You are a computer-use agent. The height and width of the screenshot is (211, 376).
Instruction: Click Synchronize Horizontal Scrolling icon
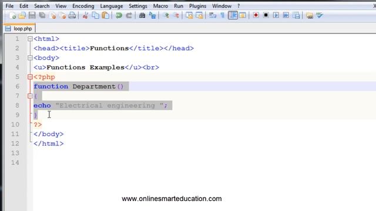click(x=199, y=16)
